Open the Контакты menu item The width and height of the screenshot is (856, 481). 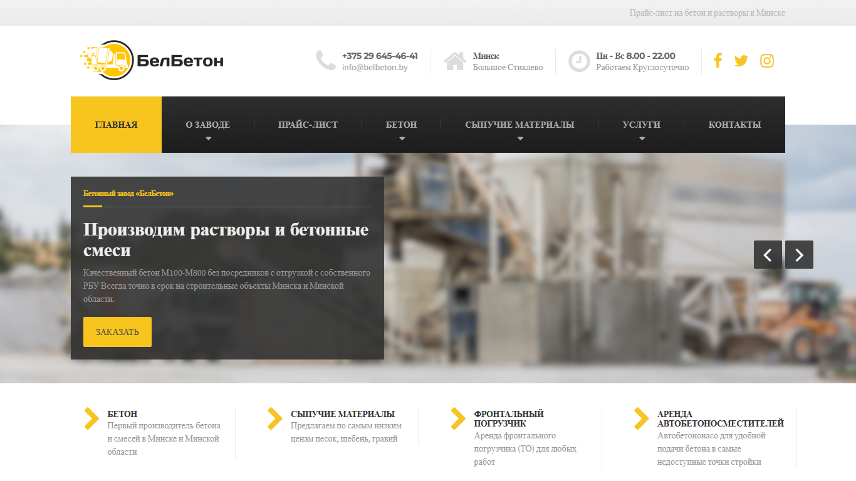coord(734,125)
